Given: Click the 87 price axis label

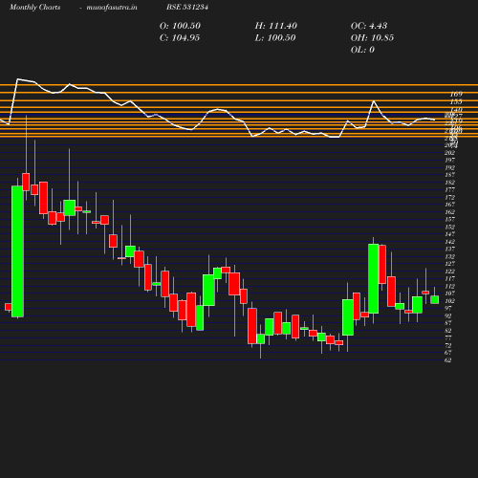Looking at the screenshot, I should coord(448,323).
